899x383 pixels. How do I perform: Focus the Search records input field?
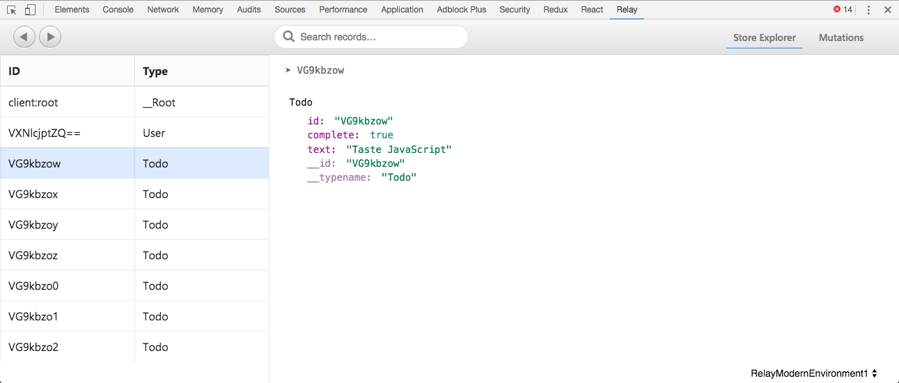380,37
